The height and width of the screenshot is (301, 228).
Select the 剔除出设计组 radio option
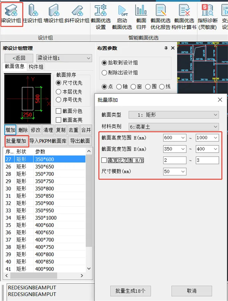point(105,73)
